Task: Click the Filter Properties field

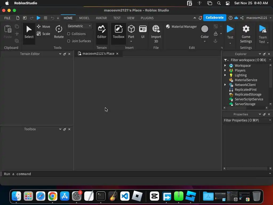Action: click(x=246, y=120)
